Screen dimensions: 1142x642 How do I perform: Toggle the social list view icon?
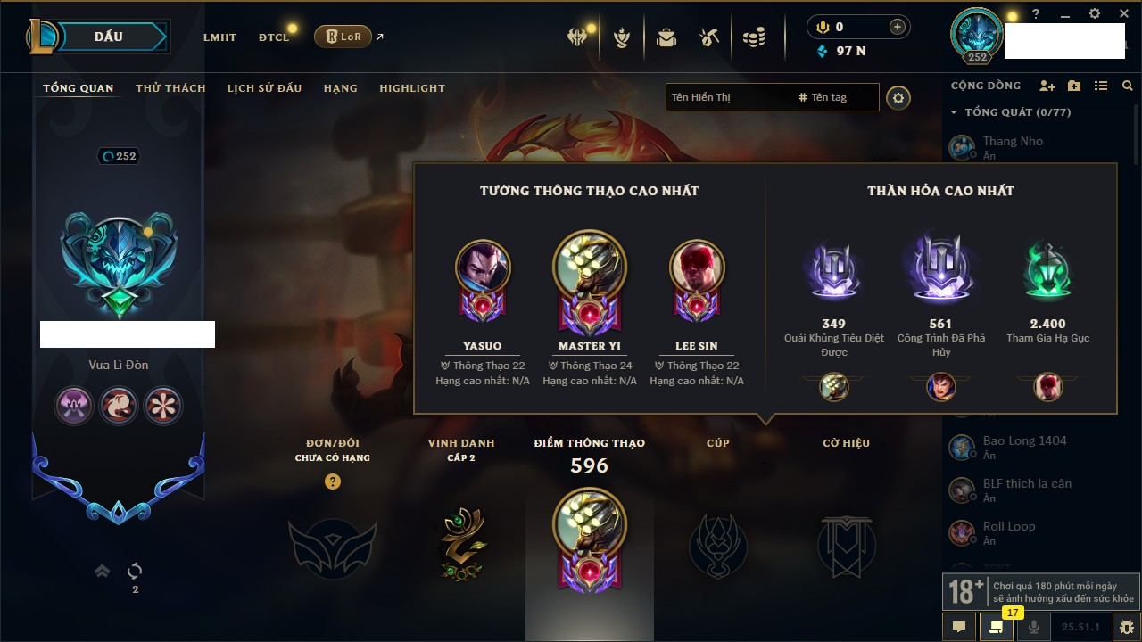[1101, 86]
